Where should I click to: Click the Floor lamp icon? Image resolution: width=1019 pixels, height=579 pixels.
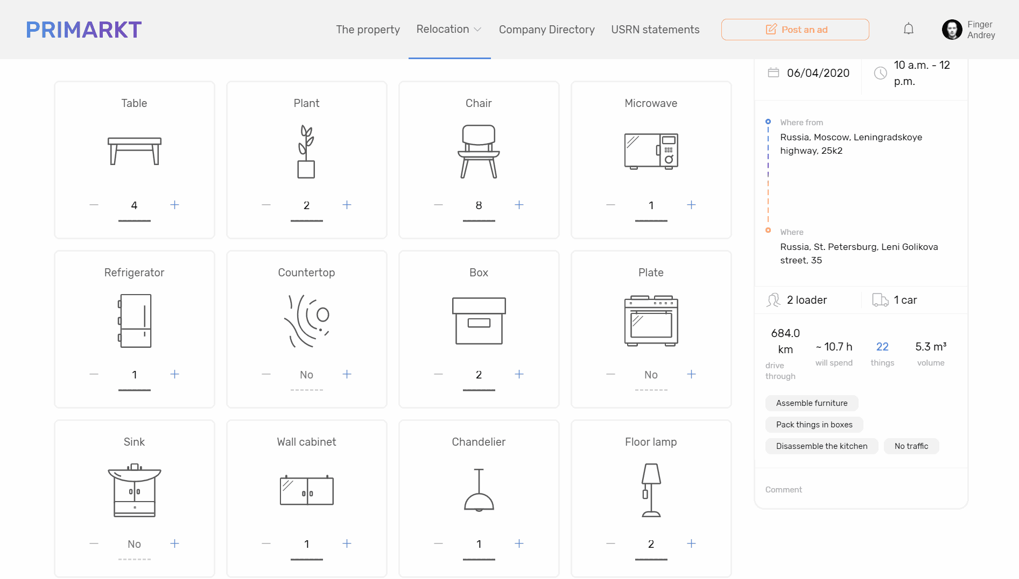tap(651, 490)
